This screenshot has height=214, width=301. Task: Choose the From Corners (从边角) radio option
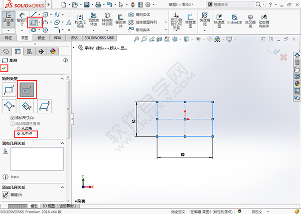(x=19, y=128)
